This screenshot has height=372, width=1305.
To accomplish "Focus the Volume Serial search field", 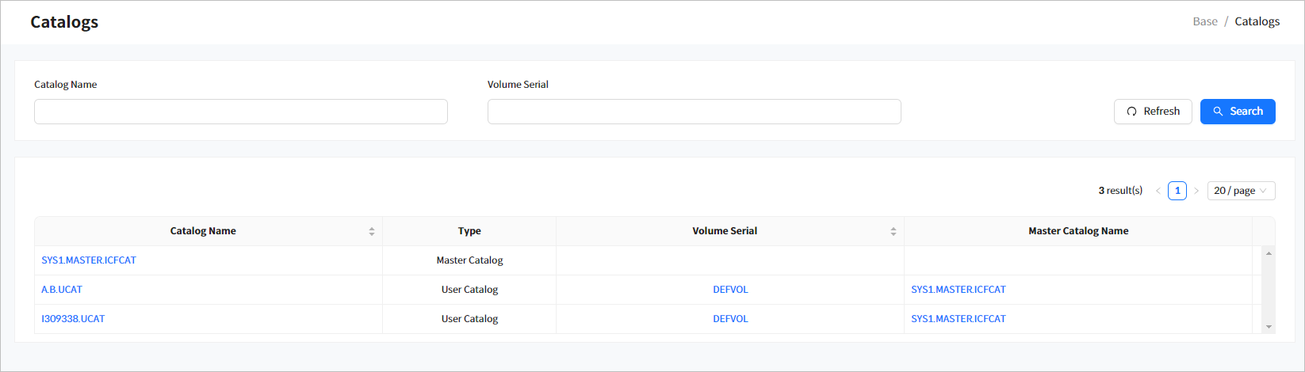I will [694, 112].
